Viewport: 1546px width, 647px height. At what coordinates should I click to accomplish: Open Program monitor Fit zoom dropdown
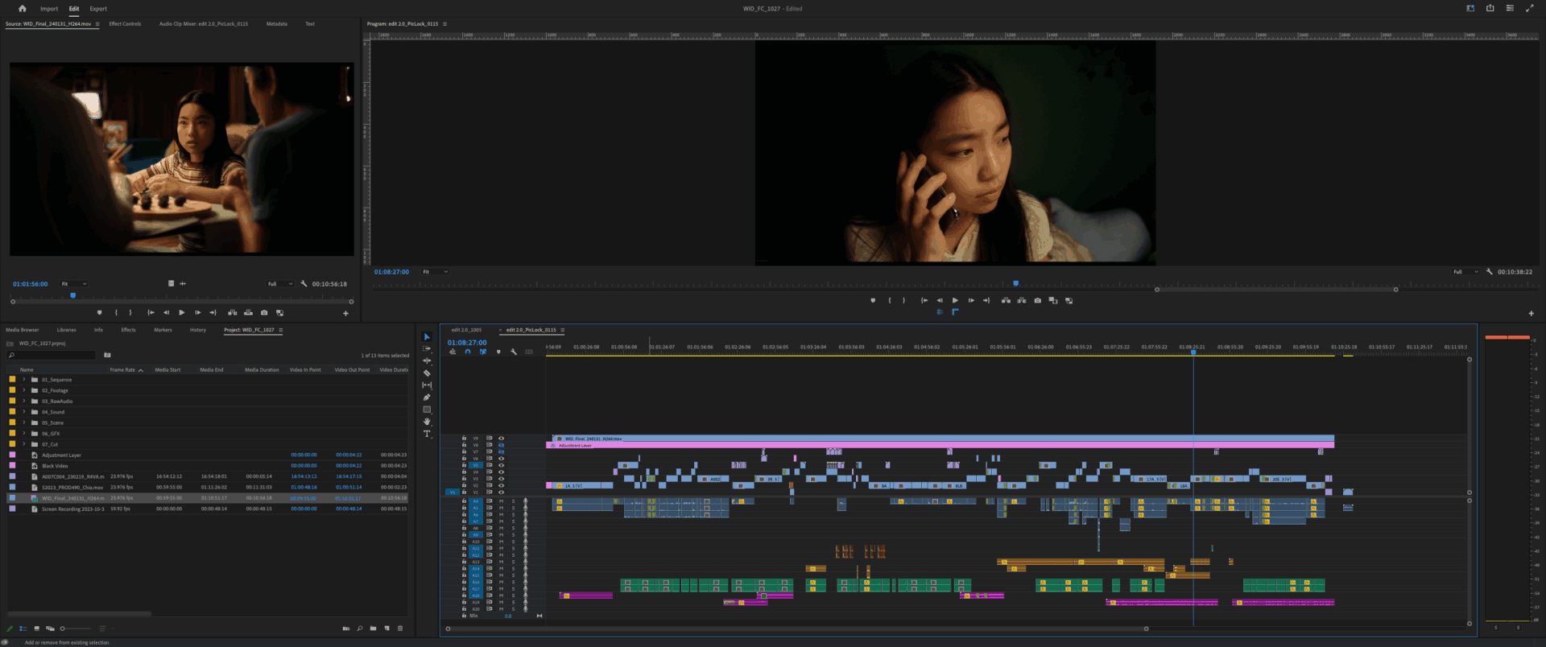(436, 272)
